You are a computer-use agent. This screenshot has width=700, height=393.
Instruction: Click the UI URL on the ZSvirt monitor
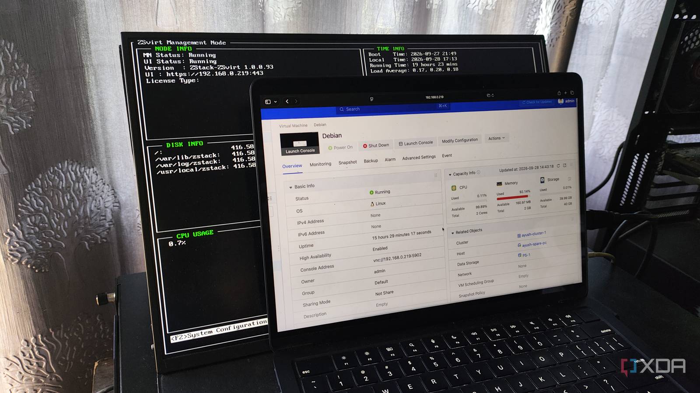[214, 74]
